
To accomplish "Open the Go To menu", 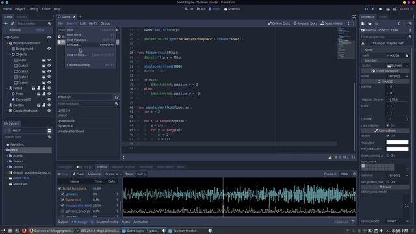I will click(93, 23).
